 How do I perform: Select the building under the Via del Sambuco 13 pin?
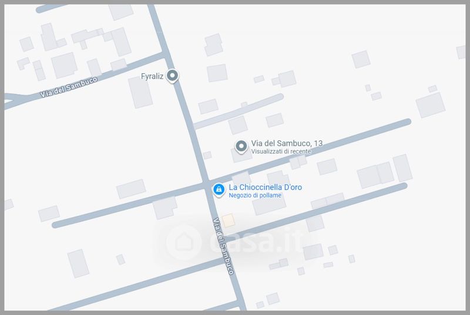pyautogui.click(x=241, y=155)
